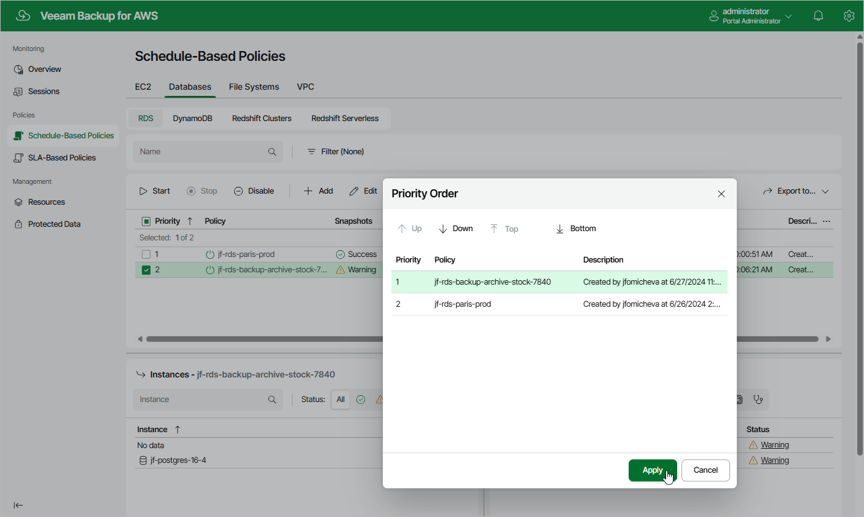
Task: Click jf-rds-paris-prod in the policies table
Action: pyautogui.click(x=246, y=255)
